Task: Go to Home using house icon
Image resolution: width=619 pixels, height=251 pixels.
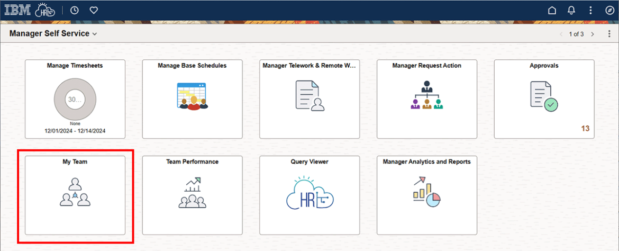Action: pos(552,10)
